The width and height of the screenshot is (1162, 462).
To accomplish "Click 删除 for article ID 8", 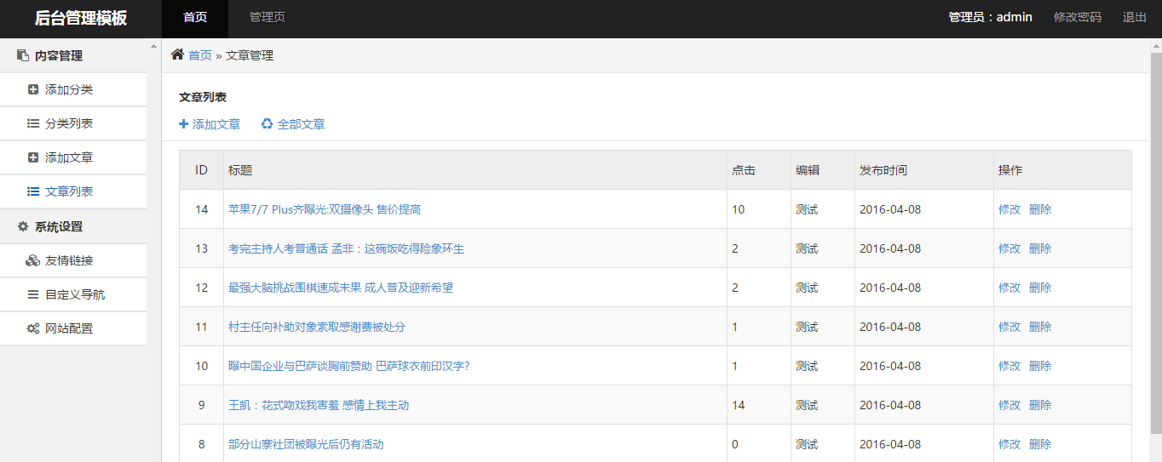I will [1040, 444].
